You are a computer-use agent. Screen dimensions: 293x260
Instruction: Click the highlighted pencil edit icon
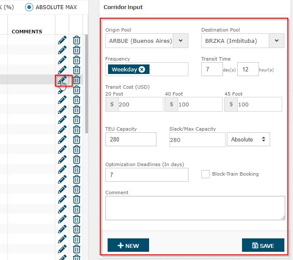click(62, 80)
